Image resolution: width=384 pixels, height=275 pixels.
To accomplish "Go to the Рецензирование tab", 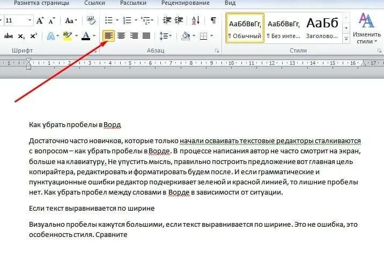I will [186, 3].
